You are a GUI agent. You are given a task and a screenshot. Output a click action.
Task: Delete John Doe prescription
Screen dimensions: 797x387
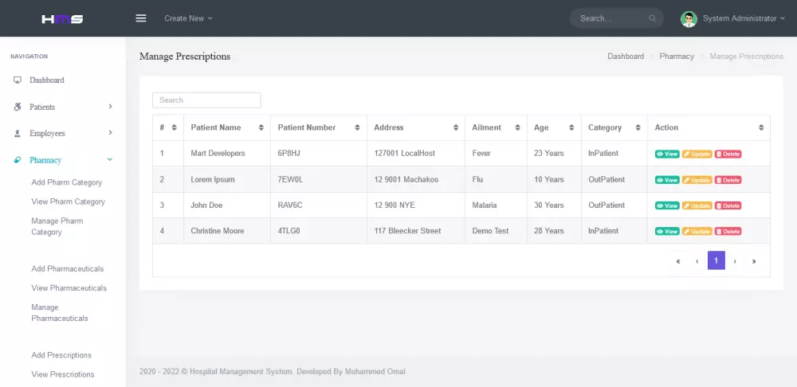coord(728,205)
